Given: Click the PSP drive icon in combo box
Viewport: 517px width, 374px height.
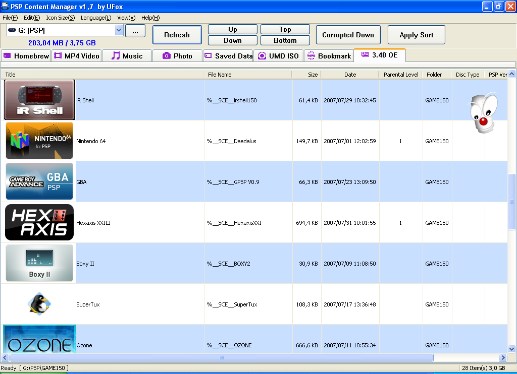Looking at the screenshot, I should point(12,30).
